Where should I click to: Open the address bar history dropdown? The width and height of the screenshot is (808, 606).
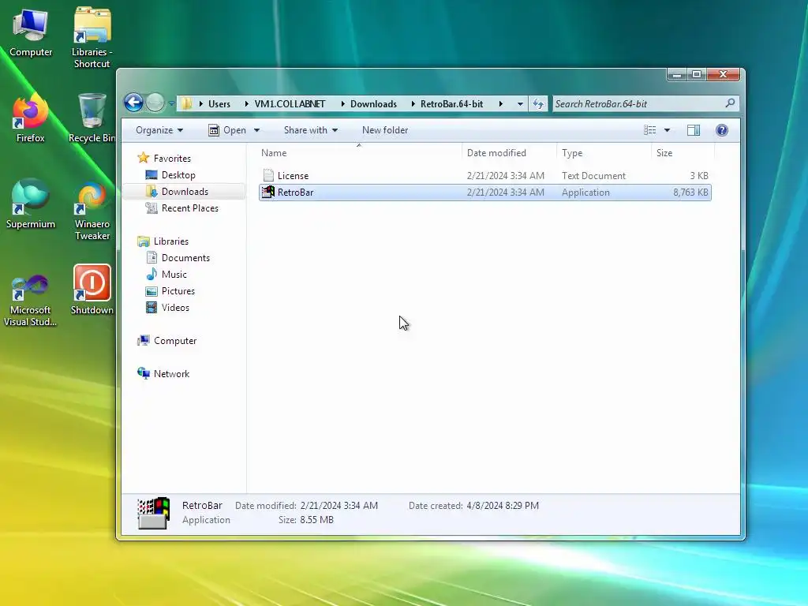[520, 103]
